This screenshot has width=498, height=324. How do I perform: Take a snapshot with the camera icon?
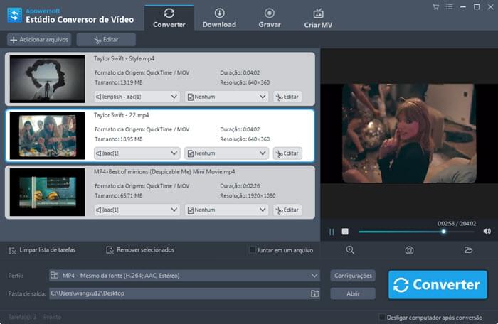click(409, 250)
